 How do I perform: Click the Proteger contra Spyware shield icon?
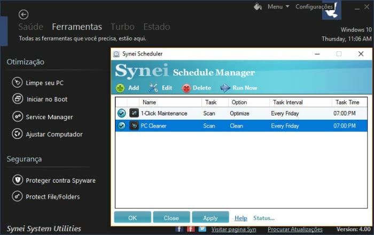[x=18, y=180]
